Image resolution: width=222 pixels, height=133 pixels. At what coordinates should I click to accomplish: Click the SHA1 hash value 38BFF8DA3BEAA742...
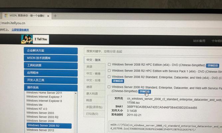[162, 107]
